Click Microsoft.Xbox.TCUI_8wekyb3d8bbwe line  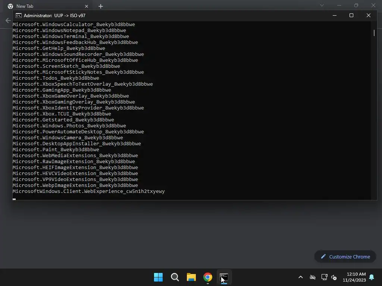click(62, 114)
